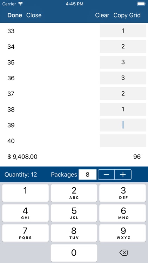The width and height of the screenshot is (148, 263).
Task: Tap the 7 PQRS key
Action: pos(25,233)
